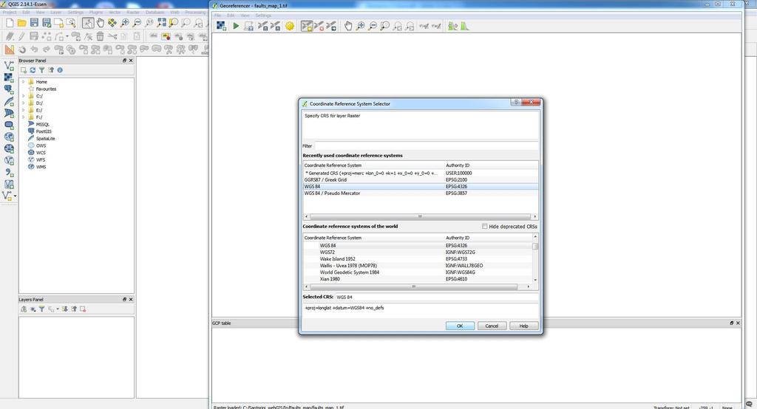
Task: Select Delete Point tool in Georeferencer
Action: 319,26
